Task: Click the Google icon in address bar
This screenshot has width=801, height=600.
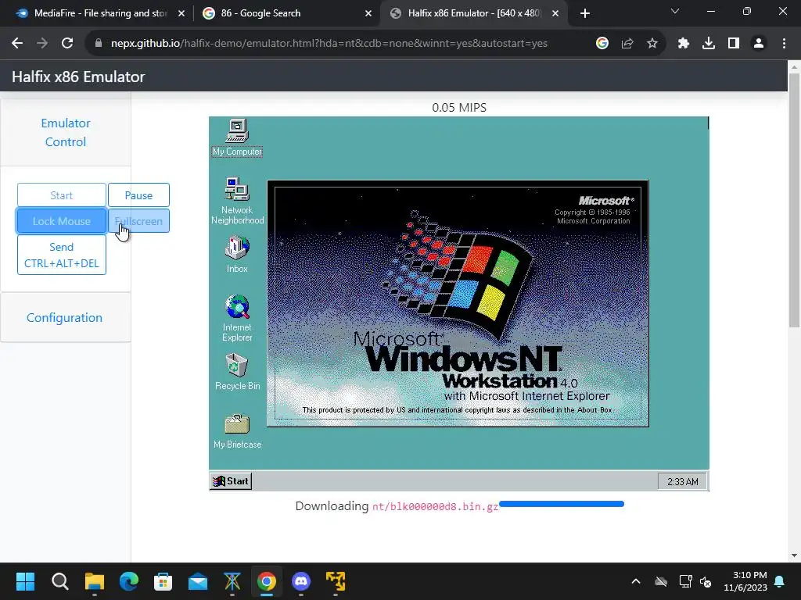Action: 602,44
